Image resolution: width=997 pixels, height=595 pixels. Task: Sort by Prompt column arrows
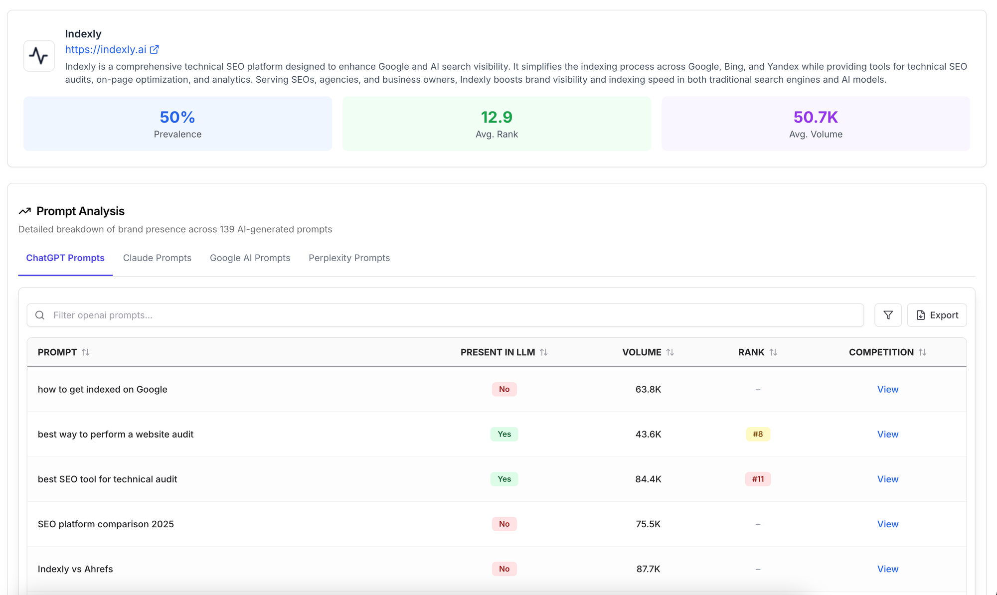86,352
